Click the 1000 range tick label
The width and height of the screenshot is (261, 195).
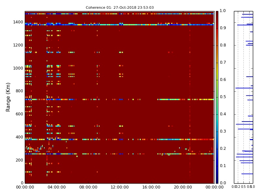coord(18,68)
